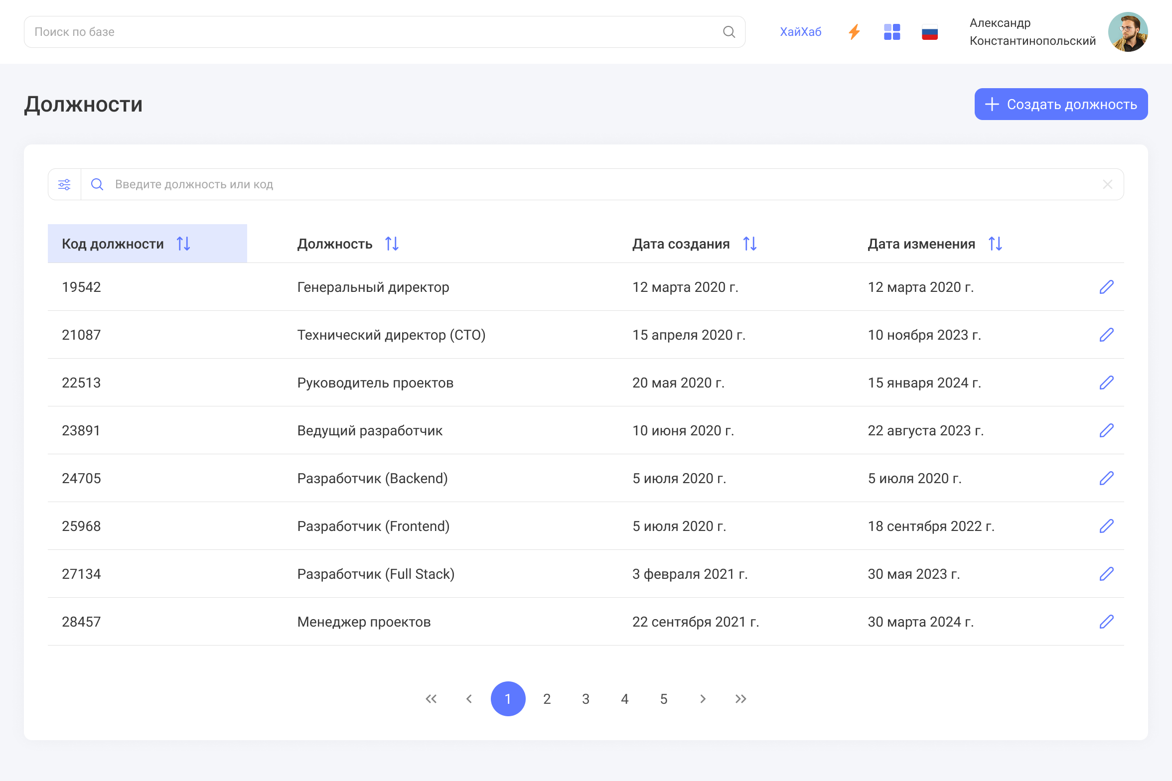Open the ХайХаб link
Viewport: 1172px width, 781px height.
[800, 32]
